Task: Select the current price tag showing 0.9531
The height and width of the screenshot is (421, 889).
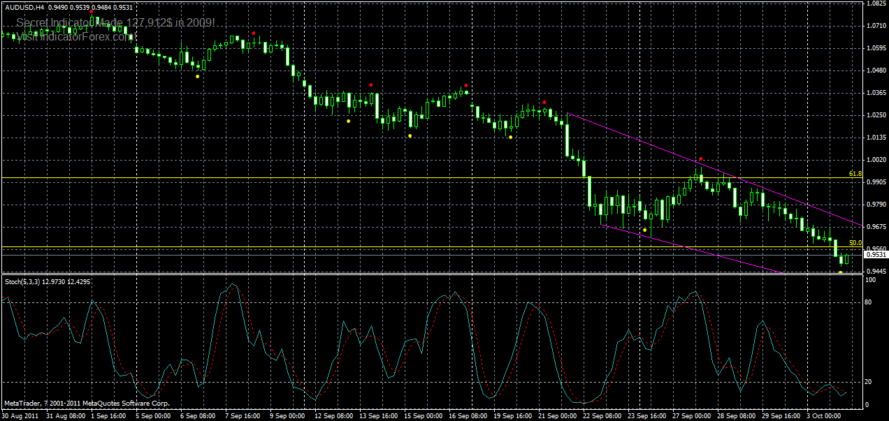Action: pos(874,253)
